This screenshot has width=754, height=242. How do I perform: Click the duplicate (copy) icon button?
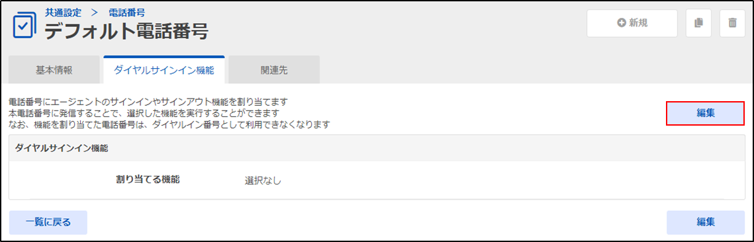[698, 24]
